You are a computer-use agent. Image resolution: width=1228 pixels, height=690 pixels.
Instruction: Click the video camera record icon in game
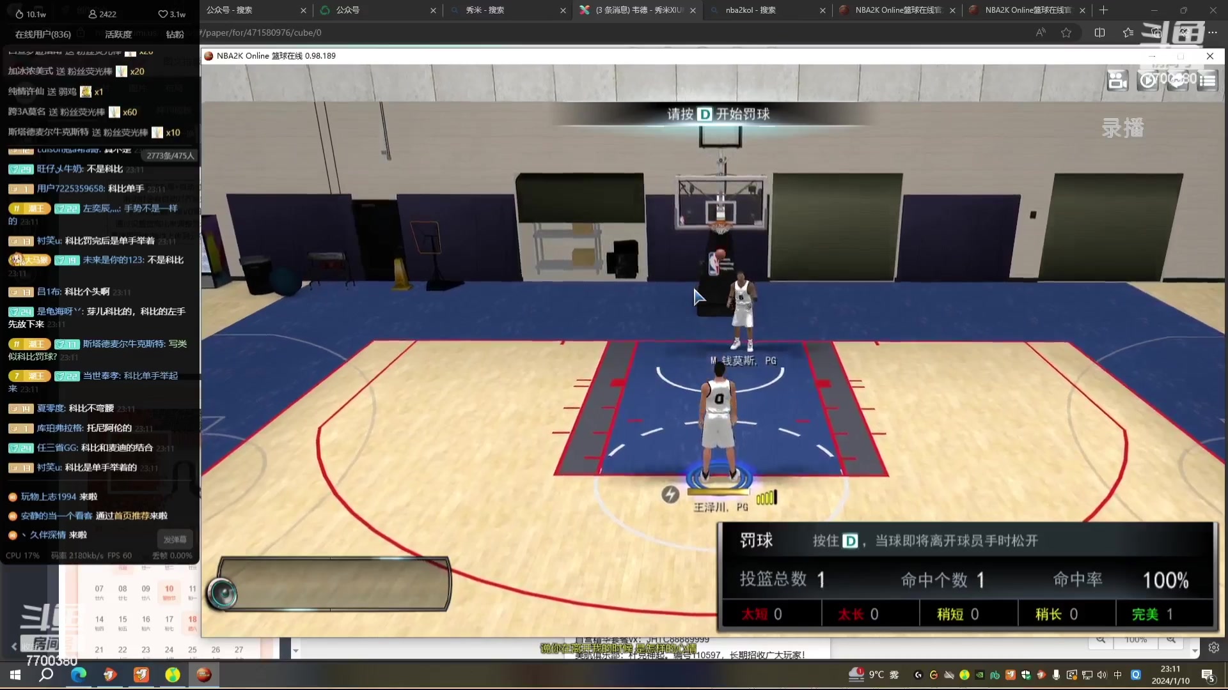(x=1117, y=80)
